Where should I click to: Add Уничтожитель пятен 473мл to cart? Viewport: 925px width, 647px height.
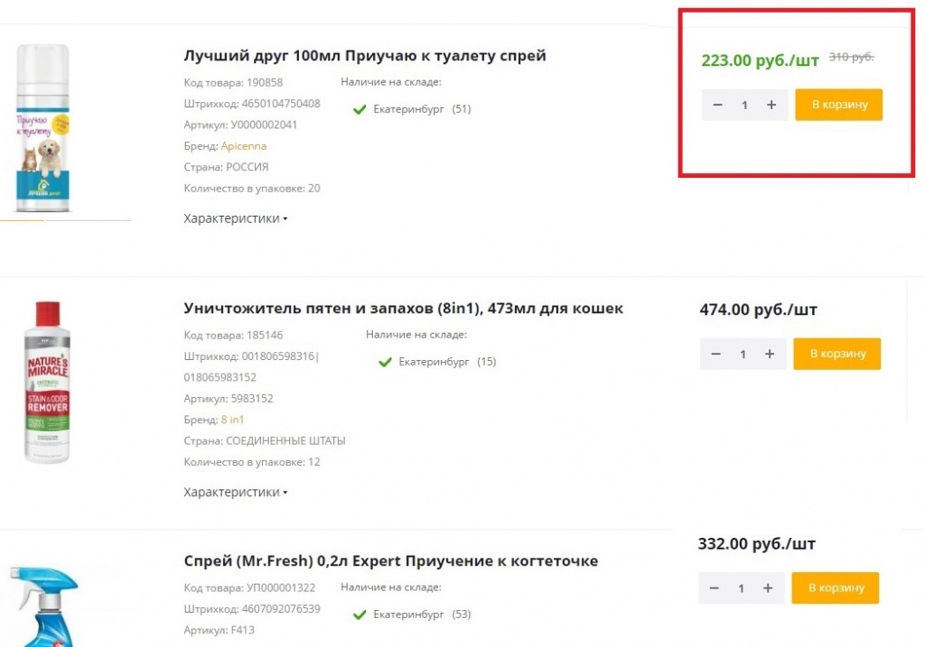[836, 354]
